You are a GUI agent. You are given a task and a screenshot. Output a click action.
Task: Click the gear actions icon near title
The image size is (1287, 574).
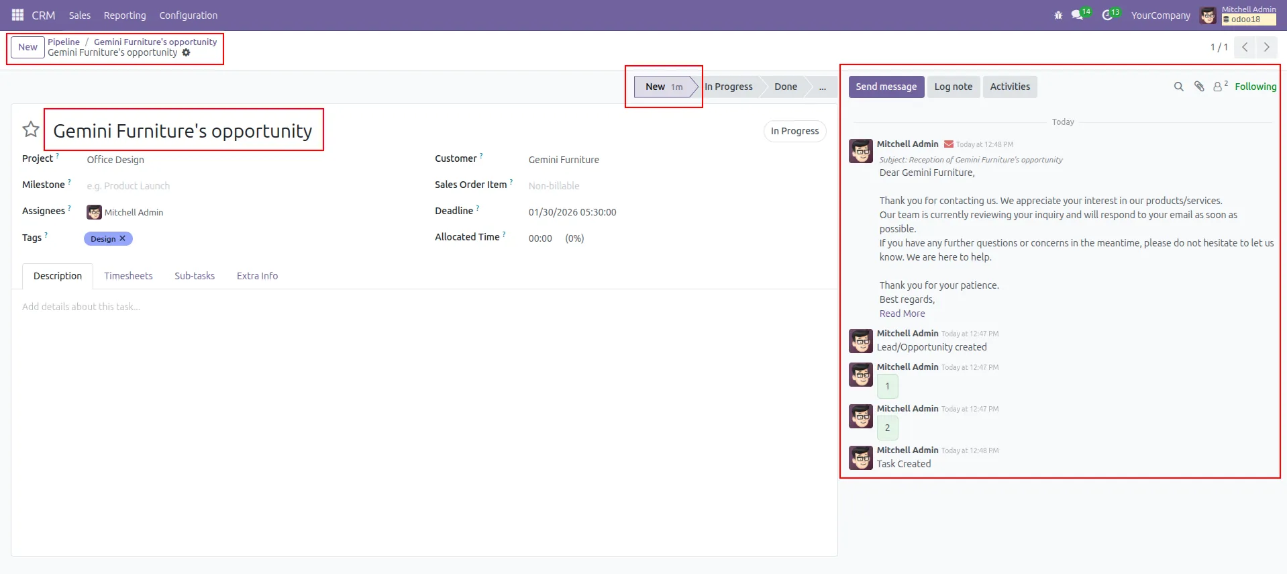click(187, 52)
